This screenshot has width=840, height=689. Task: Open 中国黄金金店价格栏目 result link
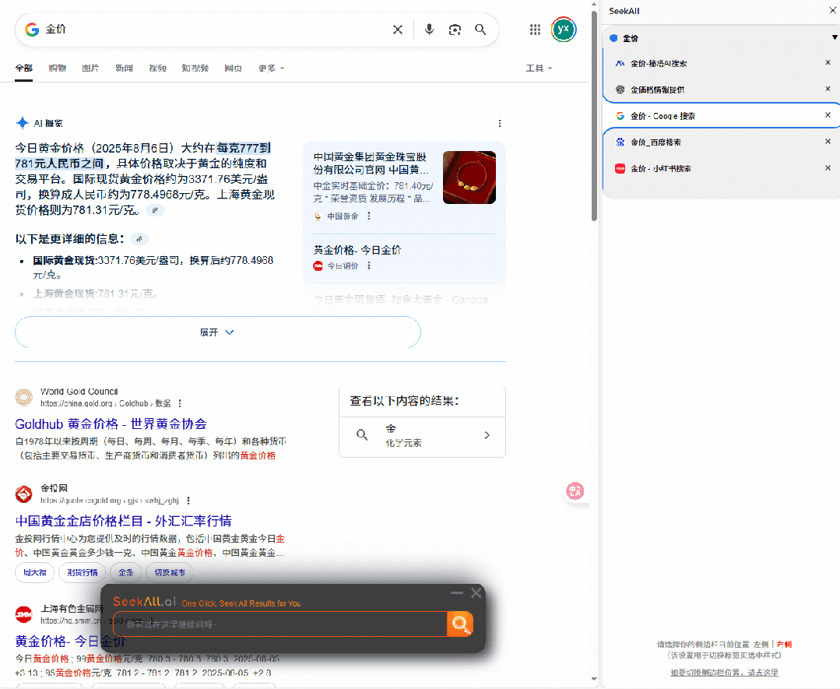coord(123,521)
